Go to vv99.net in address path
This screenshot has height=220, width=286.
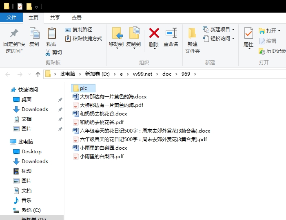point(142,74)
